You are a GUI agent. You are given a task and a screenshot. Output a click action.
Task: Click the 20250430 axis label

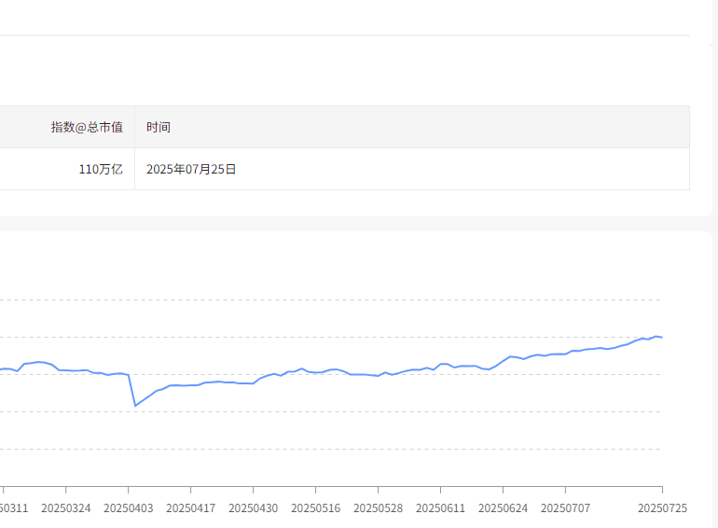pyautogui.click(x=254, y=508)
